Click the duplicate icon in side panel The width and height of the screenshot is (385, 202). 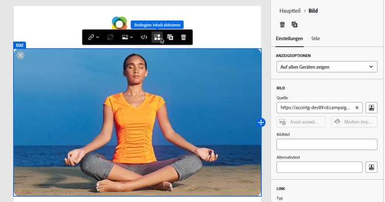coord(295,25)
